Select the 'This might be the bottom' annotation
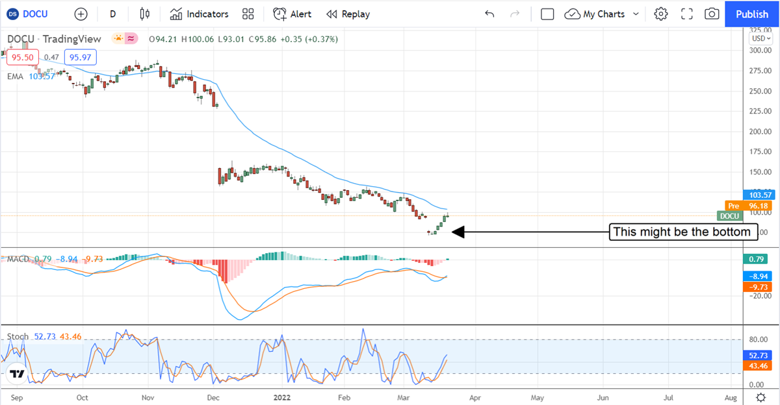This screenshot has width=780, height=405. point(683,232)
